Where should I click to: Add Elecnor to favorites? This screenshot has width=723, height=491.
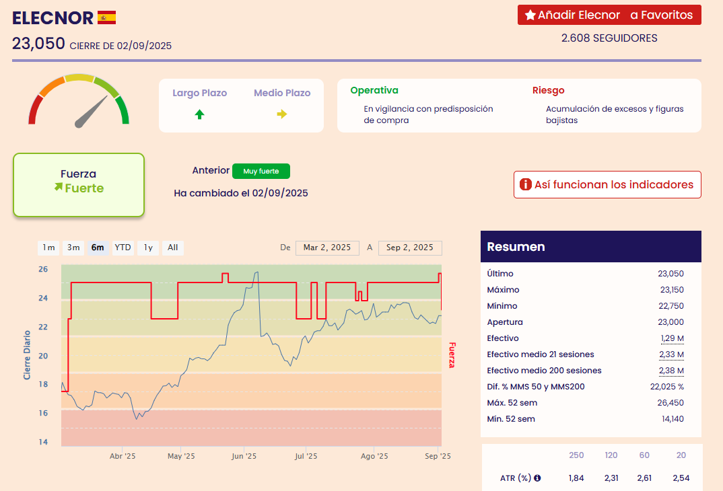[609, 15]
